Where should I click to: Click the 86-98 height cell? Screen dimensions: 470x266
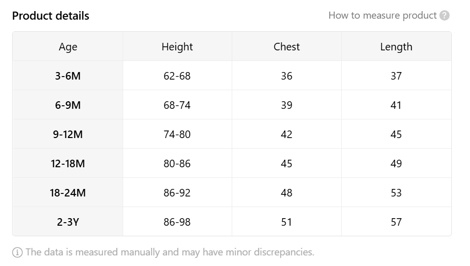click(x=177, y=222)
